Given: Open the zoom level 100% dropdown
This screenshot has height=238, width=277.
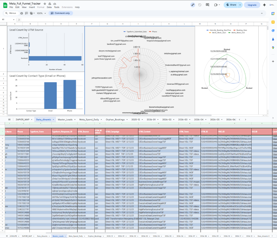Looking at the screenshot, I should coord(40,13).
